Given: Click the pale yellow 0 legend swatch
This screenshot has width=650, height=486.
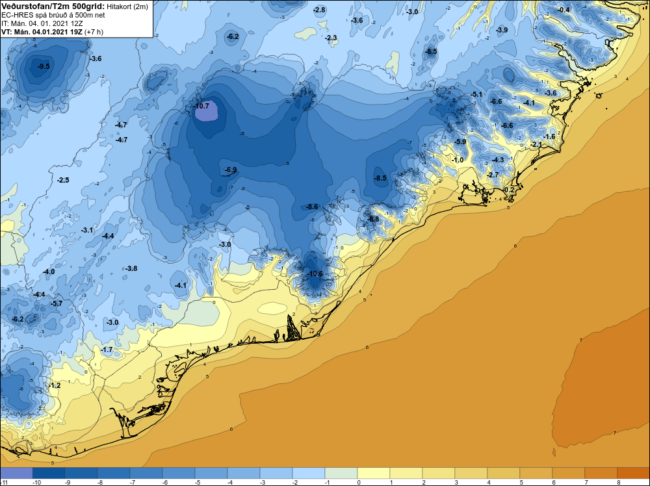Looking at the screenshot, I should click(x=374, y=473).
